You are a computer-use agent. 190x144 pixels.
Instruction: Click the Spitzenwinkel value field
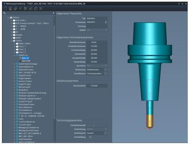[x=97, y=86]
